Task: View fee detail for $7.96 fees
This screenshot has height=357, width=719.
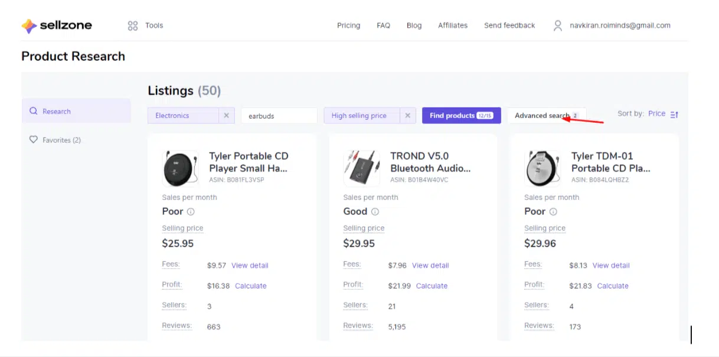Action: 430,266
